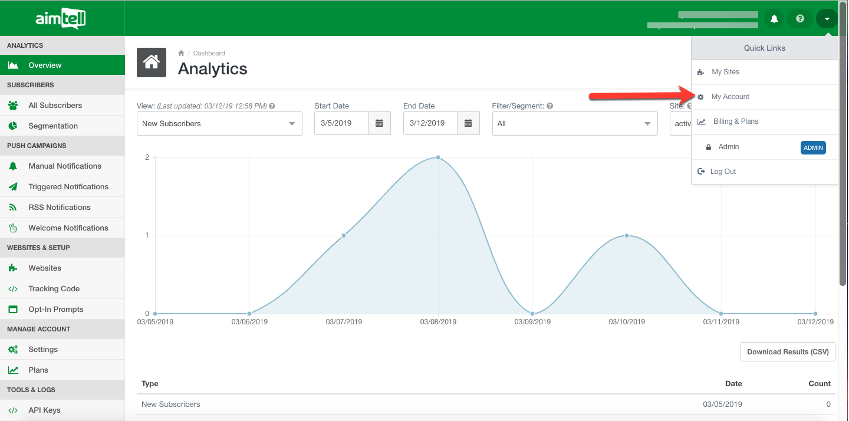
Task: Click the home icon in breadcrumb
Action: pos(182,53)
